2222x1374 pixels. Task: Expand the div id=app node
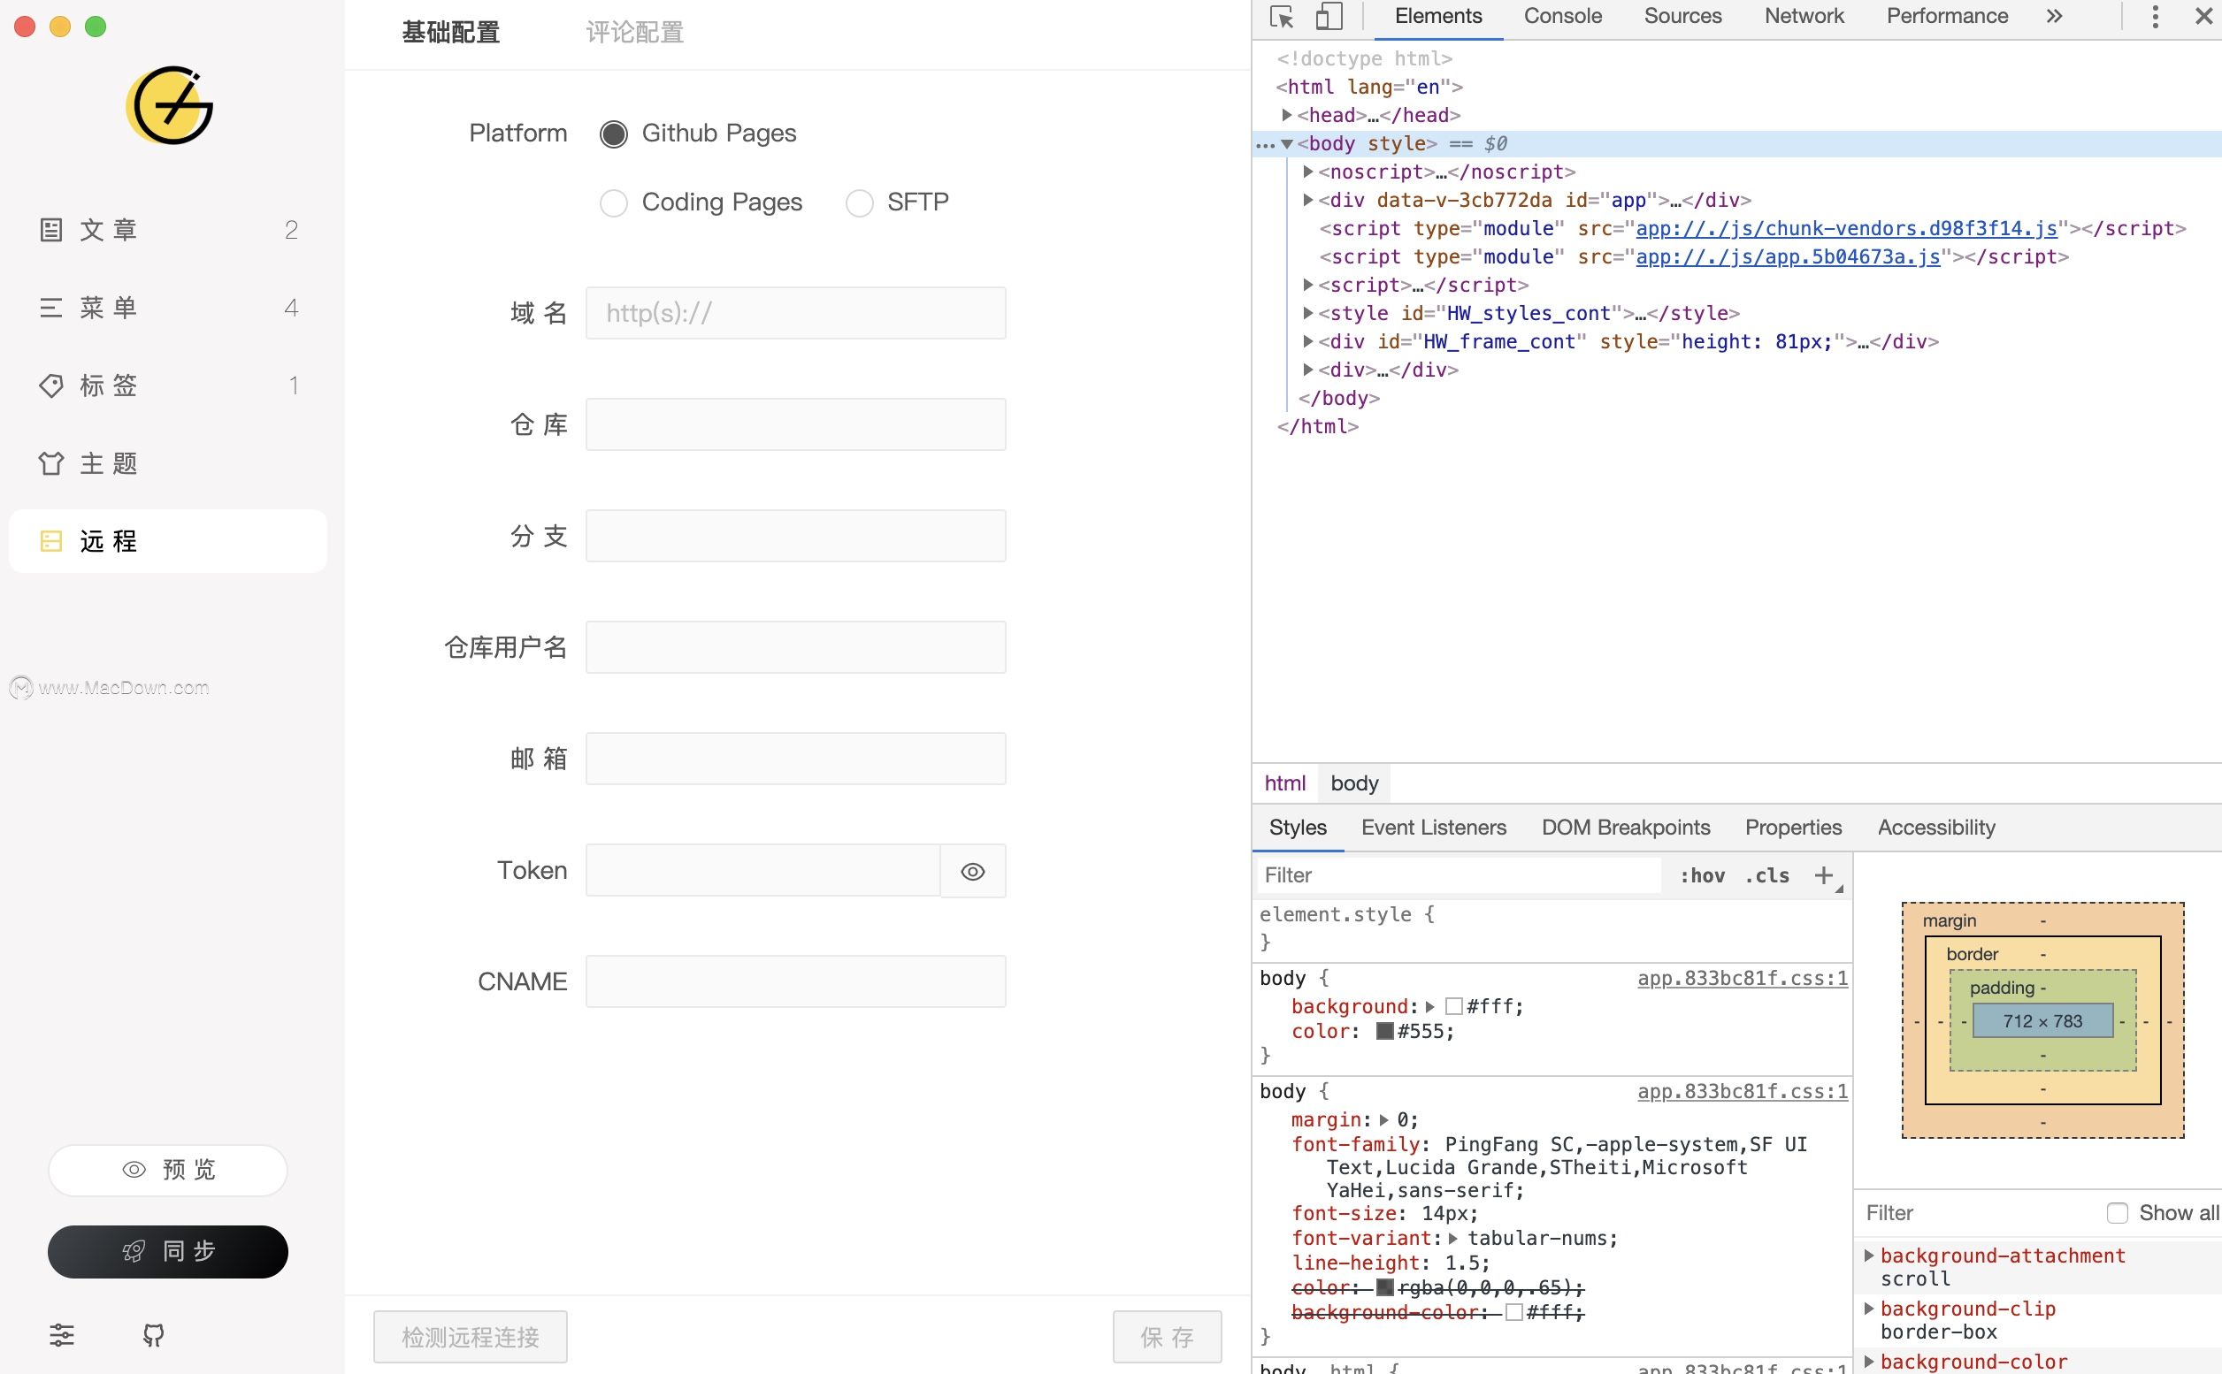1307,200
